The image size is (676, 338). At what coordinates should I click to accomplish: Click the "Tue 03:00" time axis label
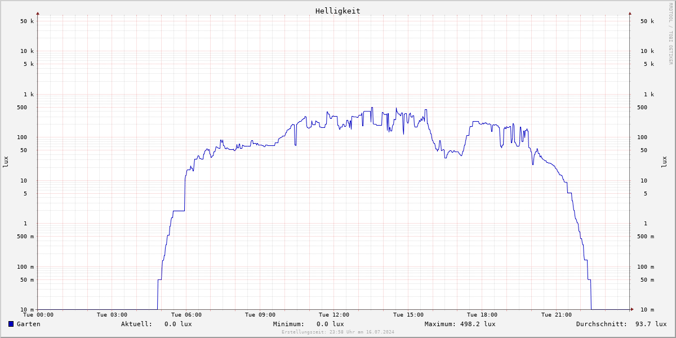click(x=112, y=315)
